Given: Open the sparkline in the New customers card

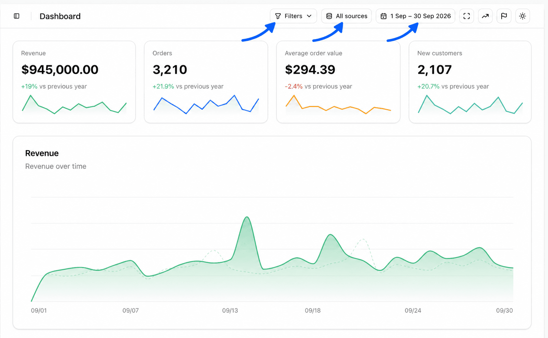Looking at the screenshot, I should pyautogui.click(x=470, y=104).
